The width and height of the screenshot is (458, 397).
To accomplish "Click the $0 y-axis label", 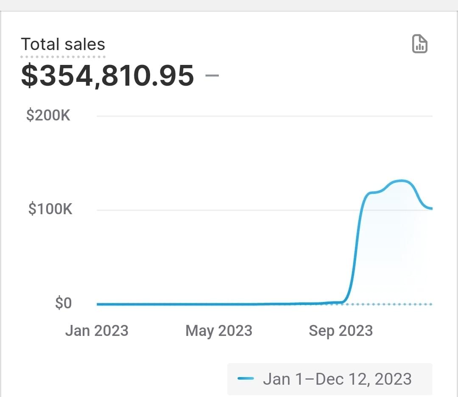I will tap(63, 304).
